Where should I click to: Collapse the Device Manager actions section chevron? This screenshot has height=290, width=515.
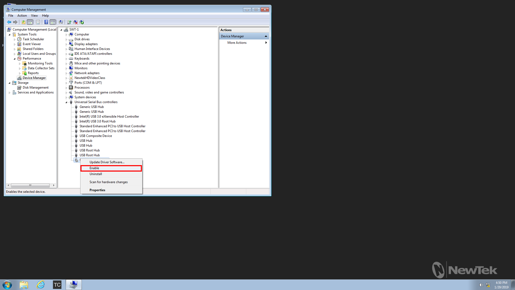[266, 36]
